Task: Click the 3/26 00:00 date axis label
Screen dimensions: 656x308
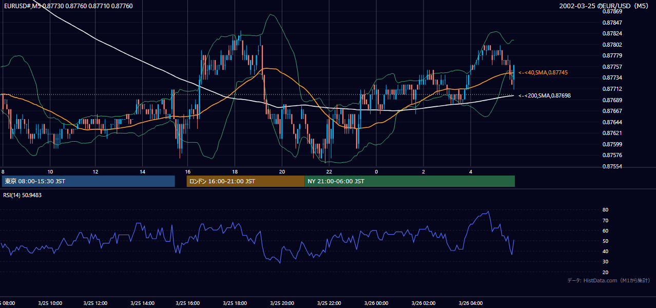Action: tap(376, 303)
